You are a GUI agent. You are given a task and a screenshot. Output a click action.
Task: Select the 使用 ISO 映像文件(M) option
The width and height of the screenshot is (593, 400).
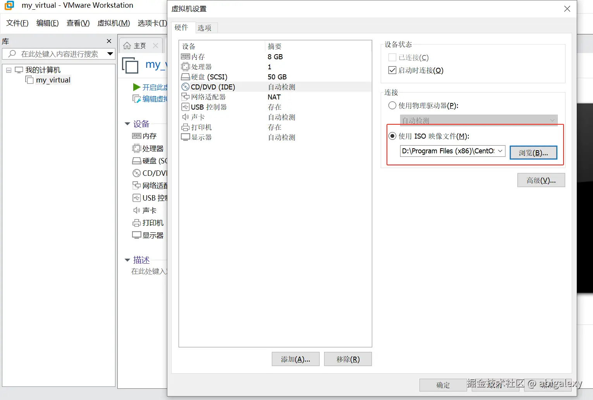coord(392,136)
